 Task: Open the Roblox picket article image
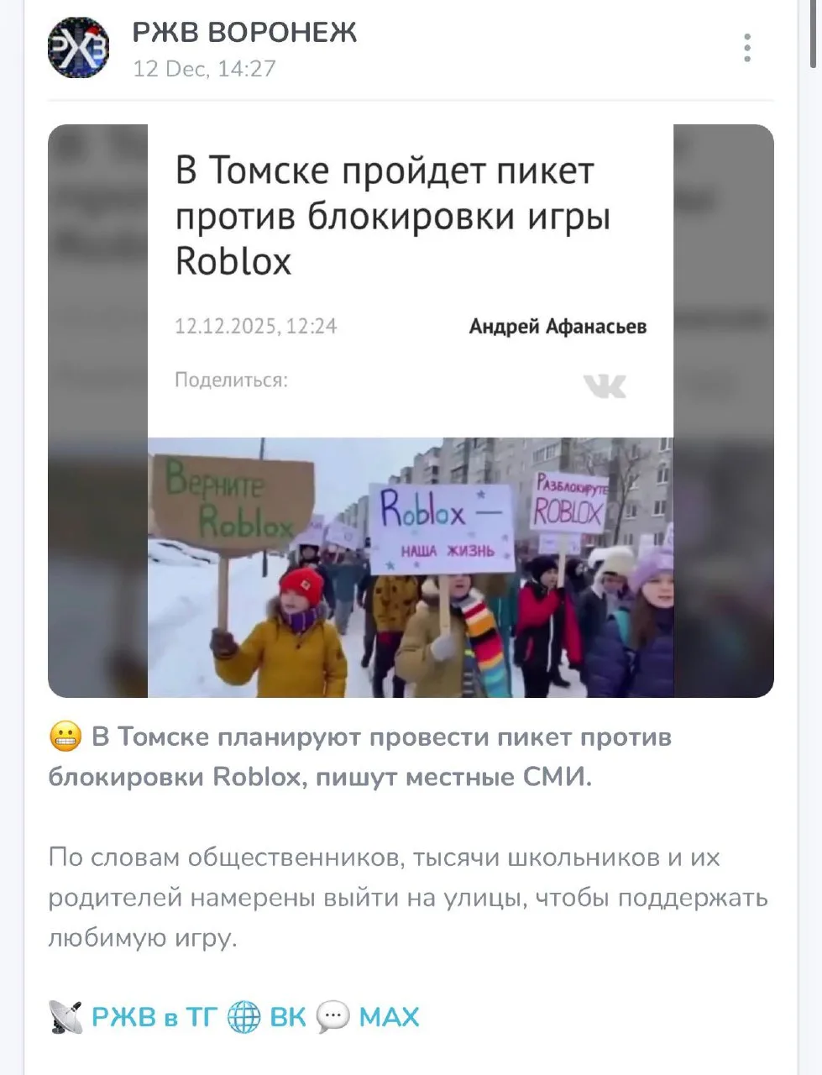(411, 411)
